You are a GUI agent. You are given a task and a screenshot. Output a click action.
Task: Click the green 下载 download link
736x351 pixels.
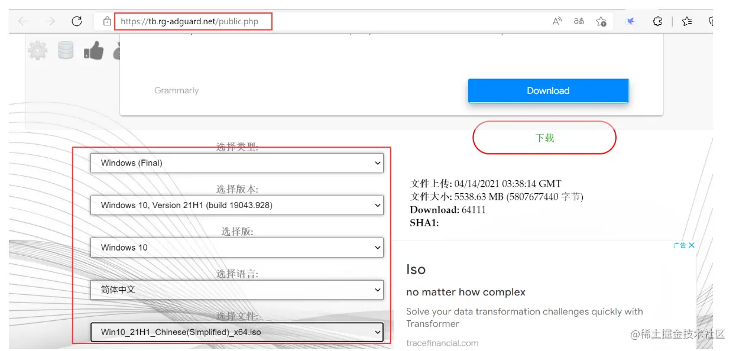[x=544, y=138]
